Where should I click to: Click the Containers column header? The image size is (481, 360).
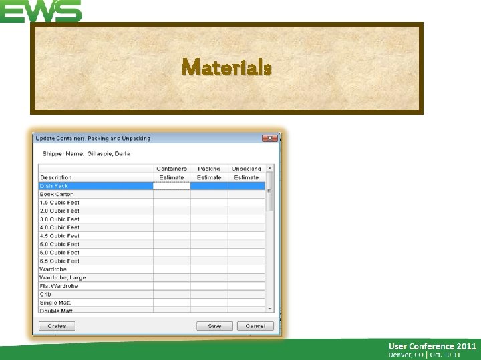172,169
